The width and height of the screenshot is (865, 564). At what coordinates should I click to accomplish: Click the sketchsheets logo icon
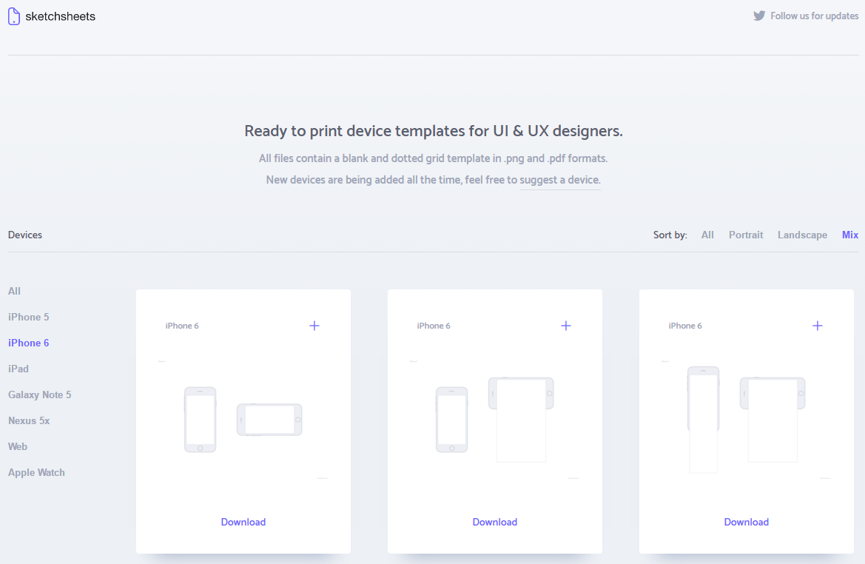click(x=14, y=16)
